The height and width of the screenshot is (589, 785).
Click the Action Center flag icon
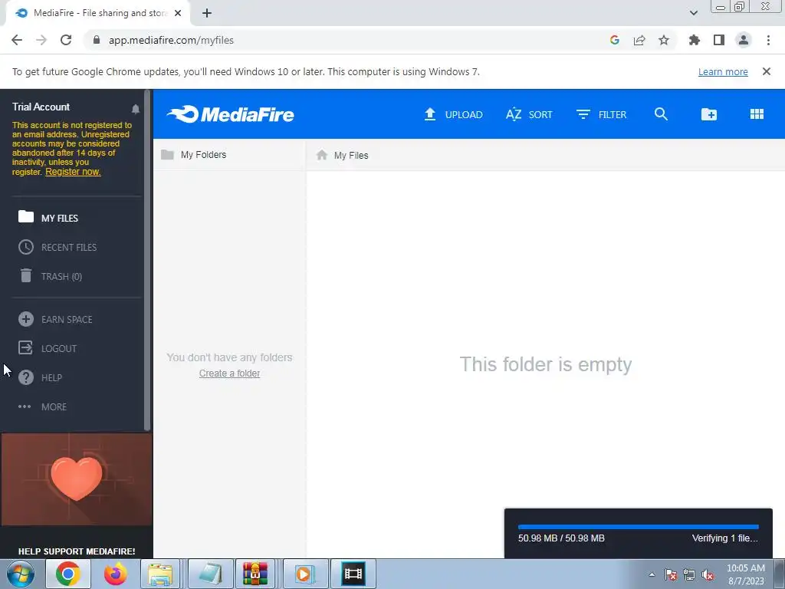coord(671,574)
